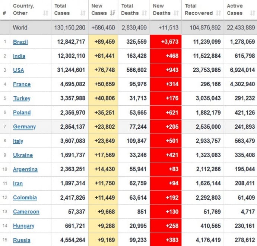
Task: Sort by Total Deaths arrows icon
Action: click(x=144, y=13)
